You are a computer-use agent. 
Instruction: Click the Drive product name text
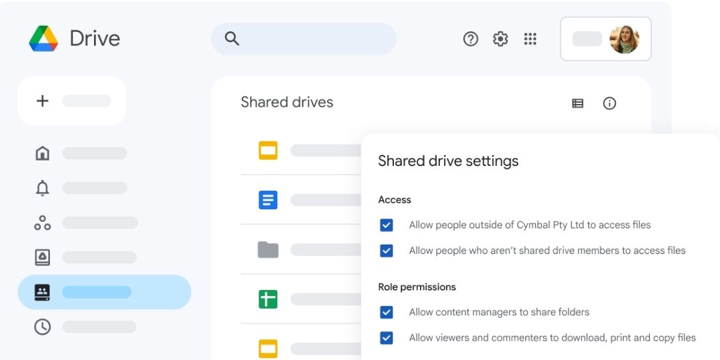tap(95, 39)
